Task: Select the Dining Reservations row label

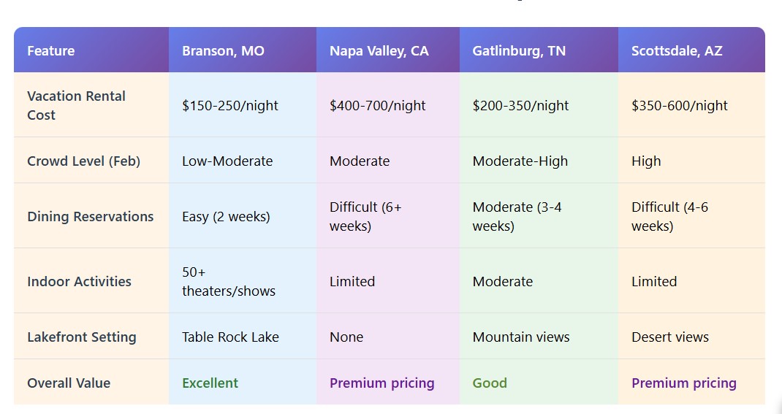Action: coord(90,217)
